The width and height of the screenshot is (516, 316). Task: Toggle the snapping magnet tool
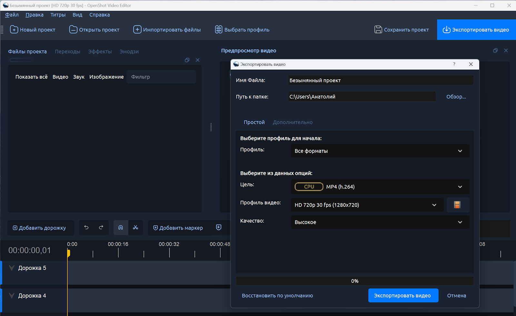coord(121,228)
